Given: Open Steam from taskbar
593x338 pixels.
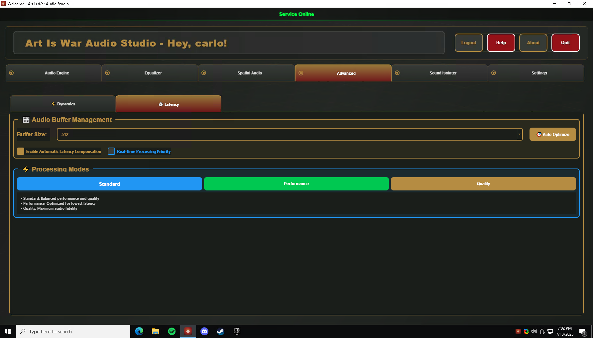Looking at the screenshot, I should [x=221, y=331].
